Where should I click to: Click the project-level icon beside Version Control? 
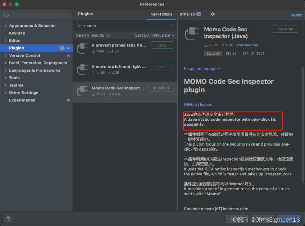[68, 56]
